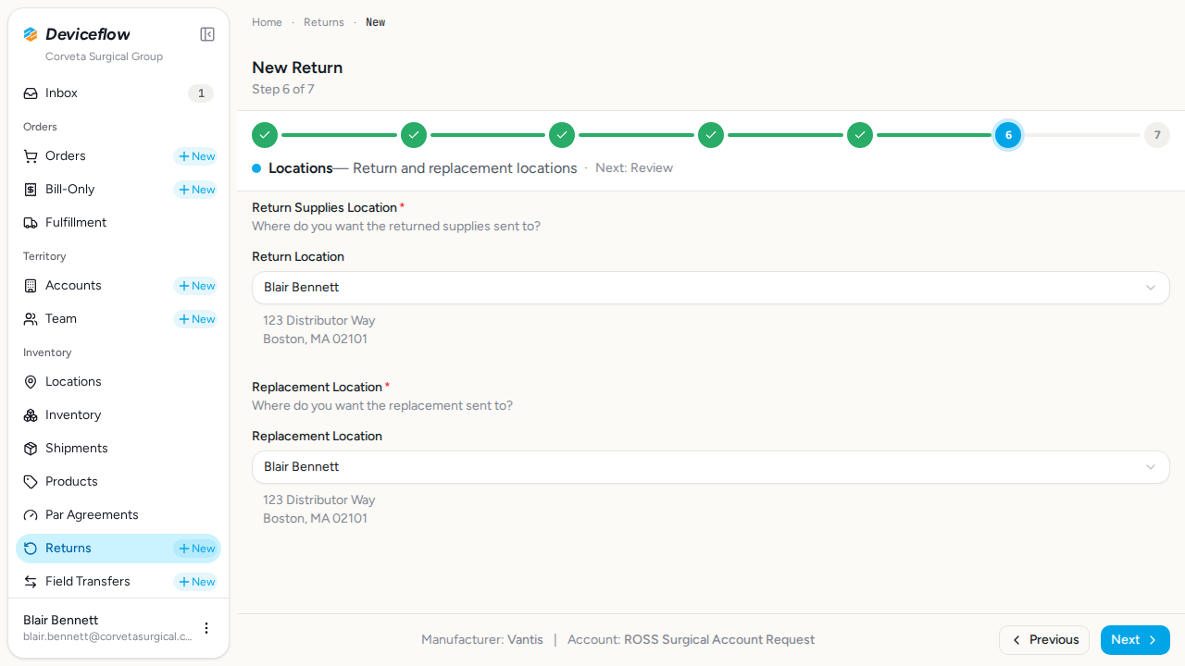Click Manufacturer: Vantis footer text

point(482,640)
